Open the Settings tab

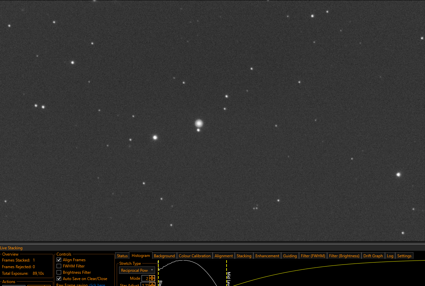[x=404, y=256]
